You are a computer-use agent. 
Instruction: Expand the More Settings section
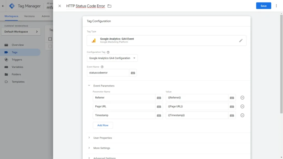pyautogui.click(x=101, y=148)
